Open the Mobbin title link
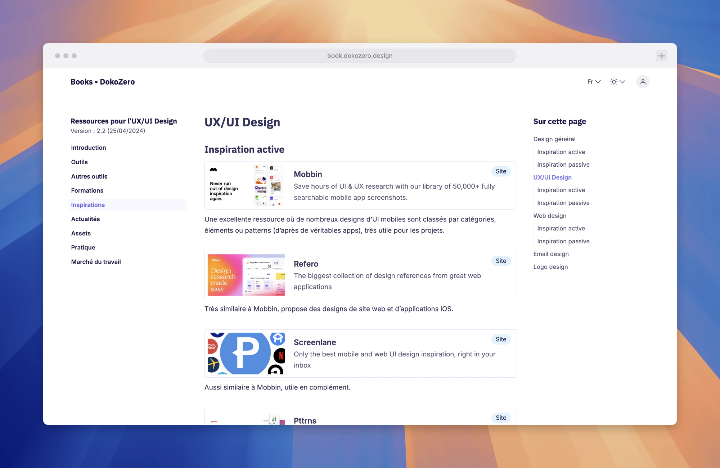Viewport: 720px width, 468px height. tap(308, 174)
